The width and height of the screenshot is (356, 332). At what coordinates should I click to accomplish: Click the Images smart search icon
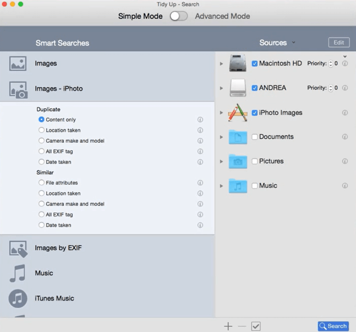pyautogui.click(x=18, y=64)
